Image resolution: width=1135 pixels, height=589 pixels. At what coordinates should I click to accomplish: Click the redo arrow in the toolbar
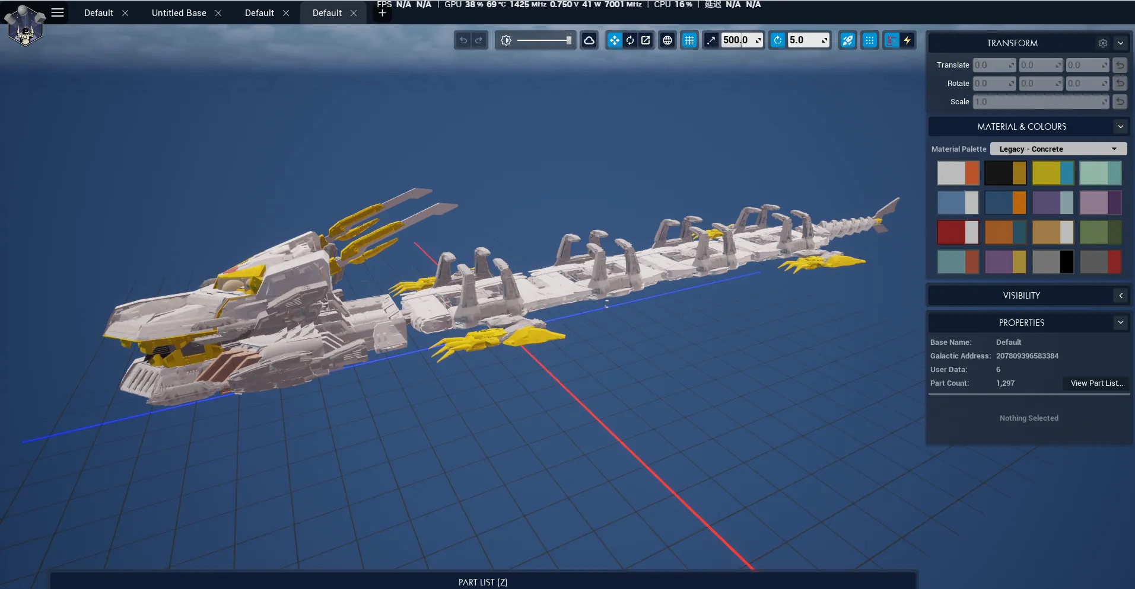pyautogui.click(x=479, y=40)
